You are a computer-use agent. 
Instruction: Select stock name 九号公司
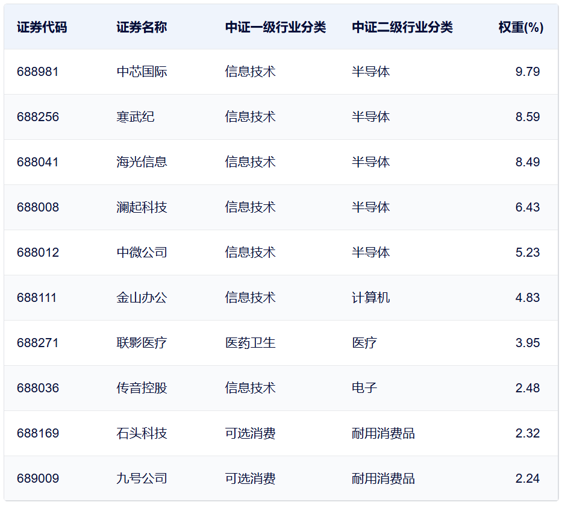(142, 478)
